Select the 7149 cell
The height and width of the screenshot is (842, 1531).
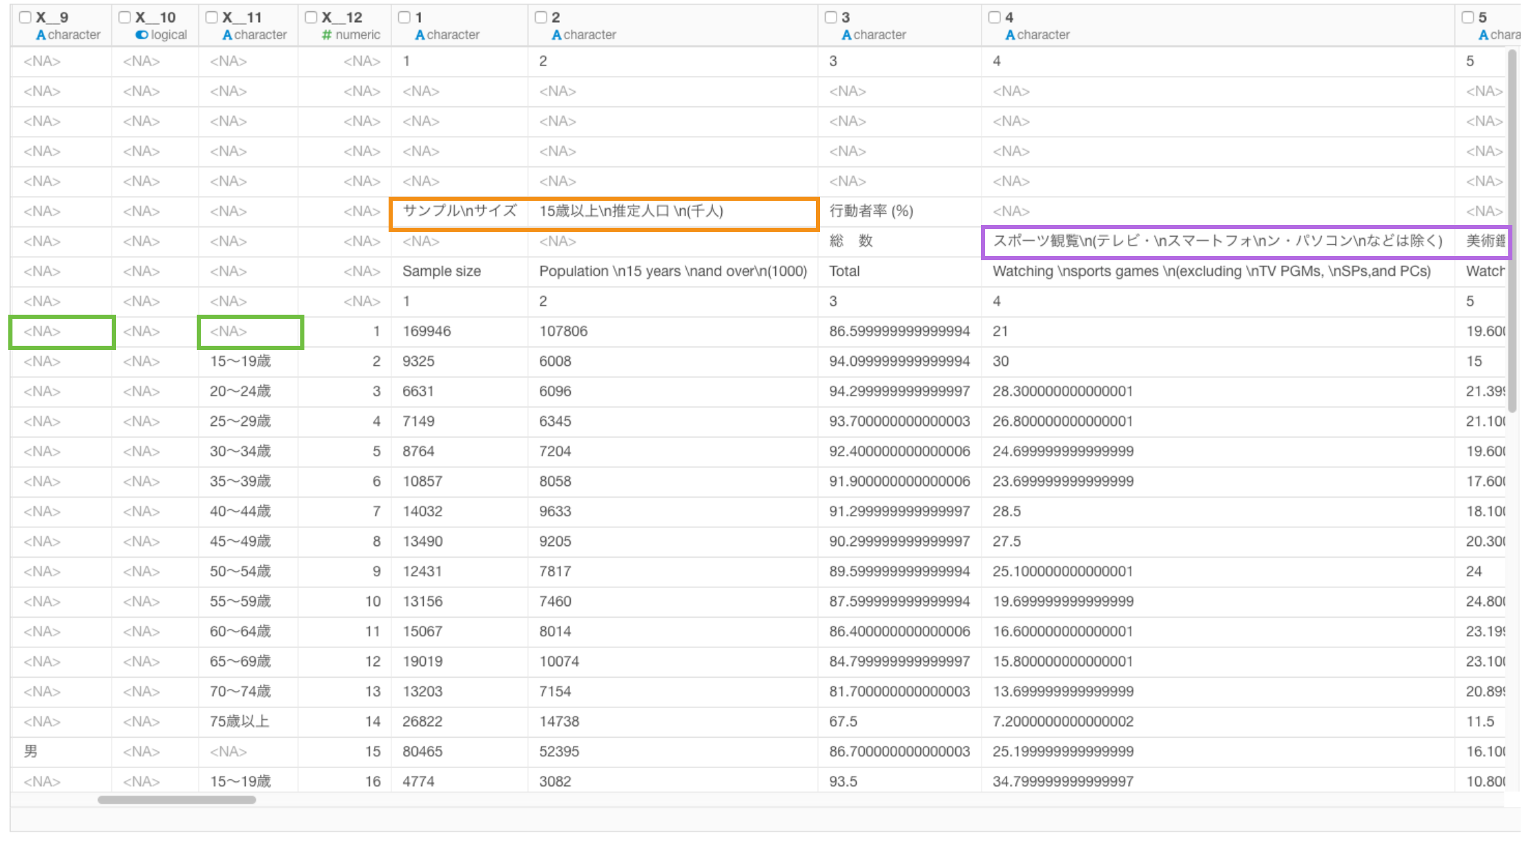click(460, 421)
